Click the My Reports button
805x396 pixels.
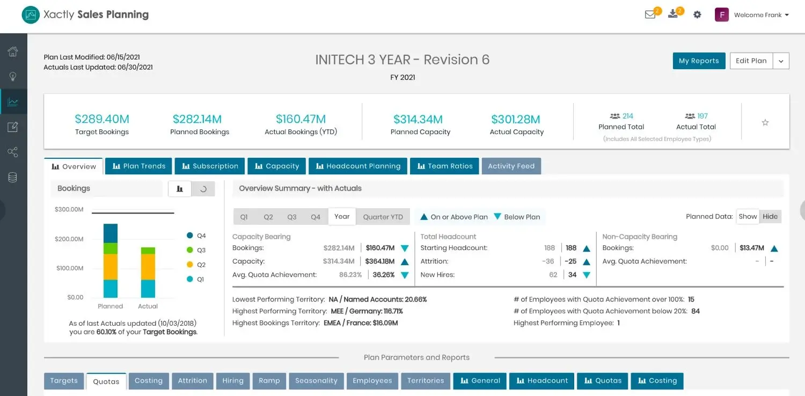(698, 61)
